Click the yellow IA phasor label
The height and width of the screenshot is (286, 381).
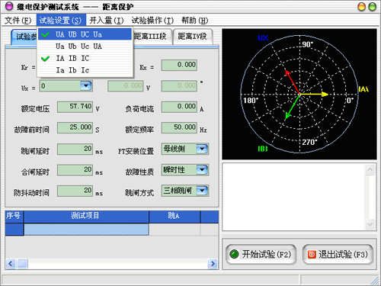[x=363, y=89]
